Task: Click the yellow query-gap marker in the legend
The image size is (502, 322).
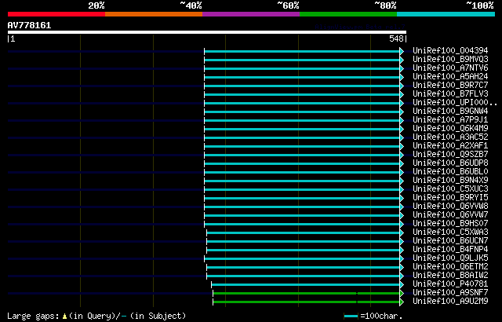Action: [x=64, y=317]
